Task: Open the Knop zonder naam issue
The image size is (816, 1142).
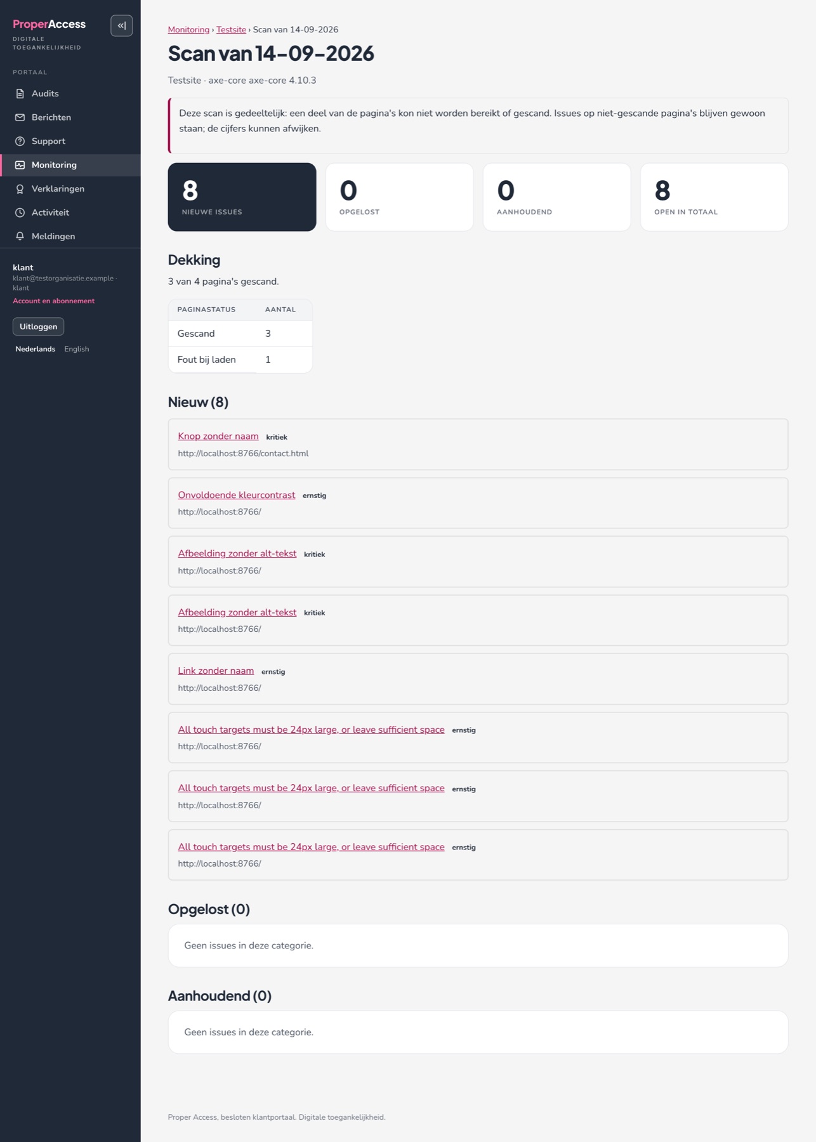Action: point(218,436)
